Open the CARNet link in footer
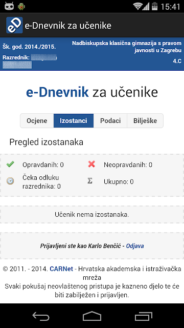184x328 pixels. (61, 269)
